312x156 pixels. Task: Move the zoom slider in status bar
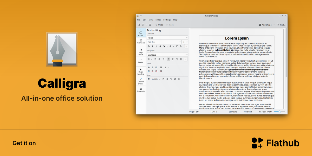click(x=279, y=112)
